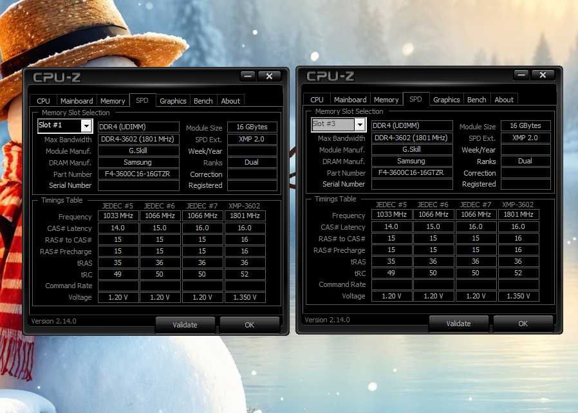Click tRAS value 35 in Slot #1 window
578x413 pixels.
[x=118, y=262]
